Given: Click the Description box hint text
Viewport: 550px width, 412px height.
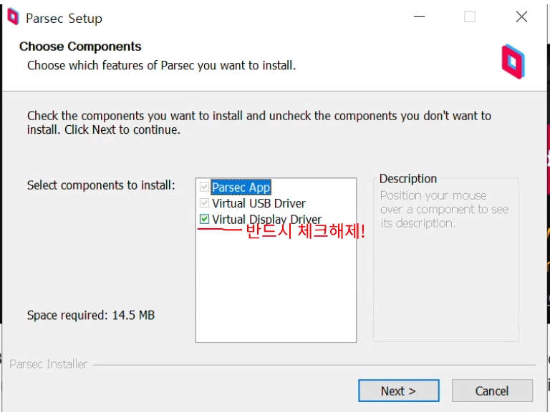Looking at the screenshot, I should pyautogui.click(x=444, y=209).
